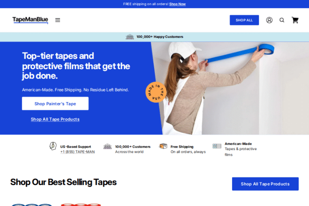
Task: Click the Shop Painter's Tape button
Action: tap(55, 103)
